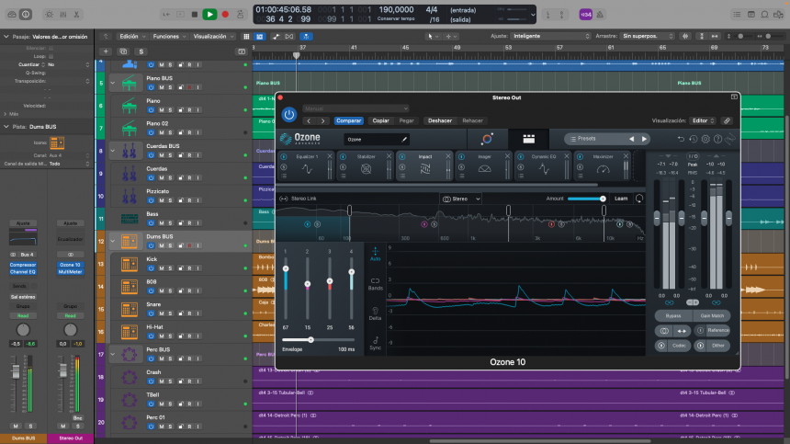The height and width of the screenshot is (444, 790).
Task: Click the plugin link chain icon
Action: tap(727, 121)
